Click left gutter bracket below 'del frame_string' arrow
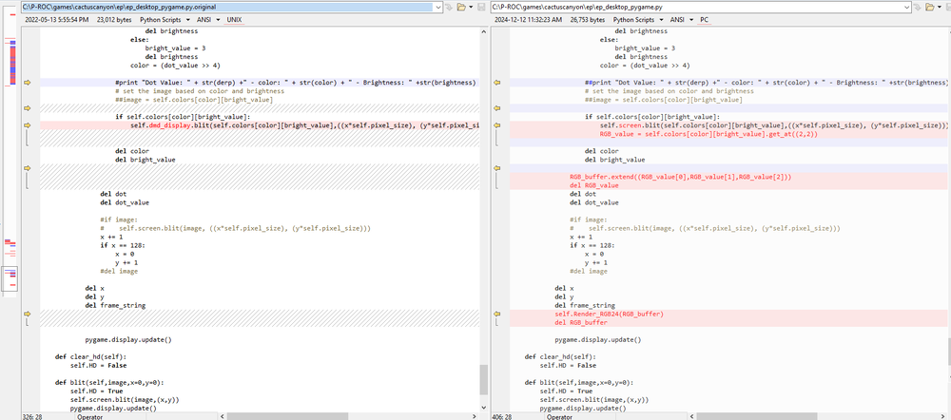Viewport: 951px width, 420px height. (27, 322)
